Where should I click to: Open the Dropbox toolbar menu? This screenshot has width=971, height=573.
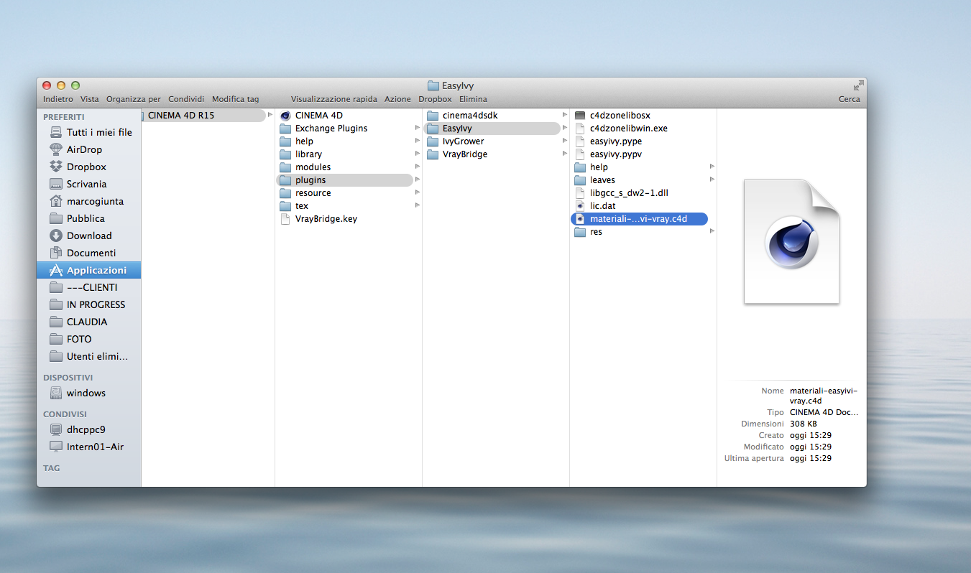click(x=435, y=99)
